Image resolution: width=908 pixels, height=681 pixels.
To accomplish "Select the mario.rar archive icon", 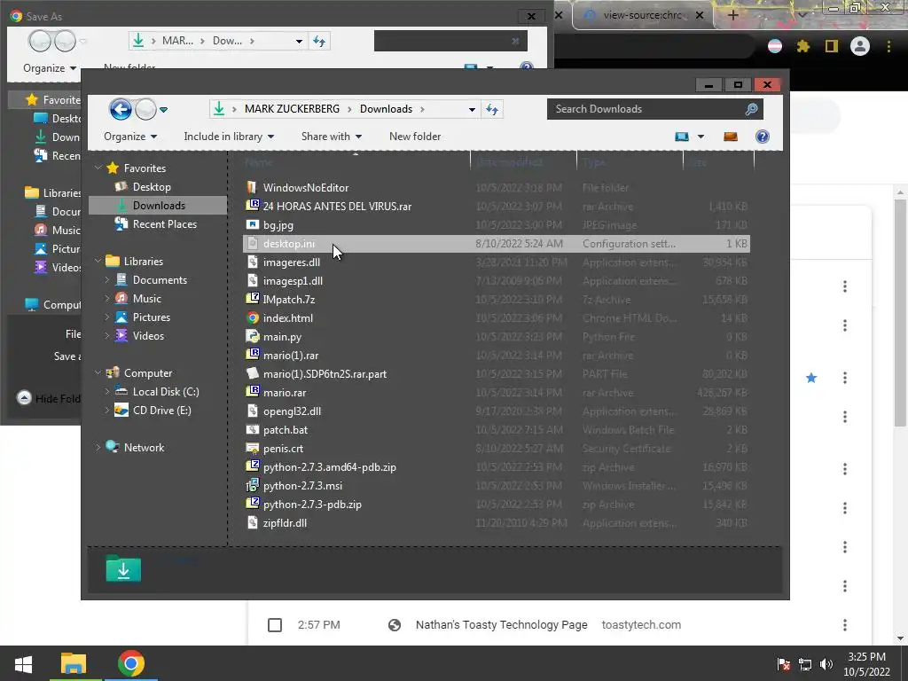I will tap(252, 392).
